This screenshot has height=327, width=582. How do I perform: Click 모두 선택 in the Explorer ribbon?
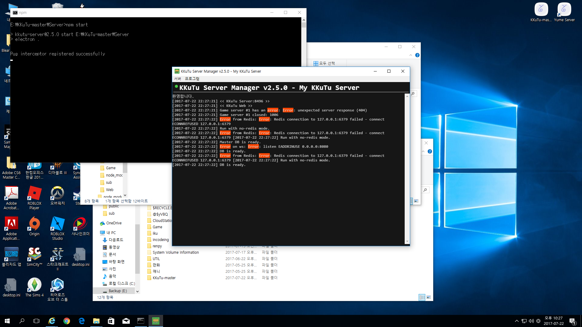[324, 63]
